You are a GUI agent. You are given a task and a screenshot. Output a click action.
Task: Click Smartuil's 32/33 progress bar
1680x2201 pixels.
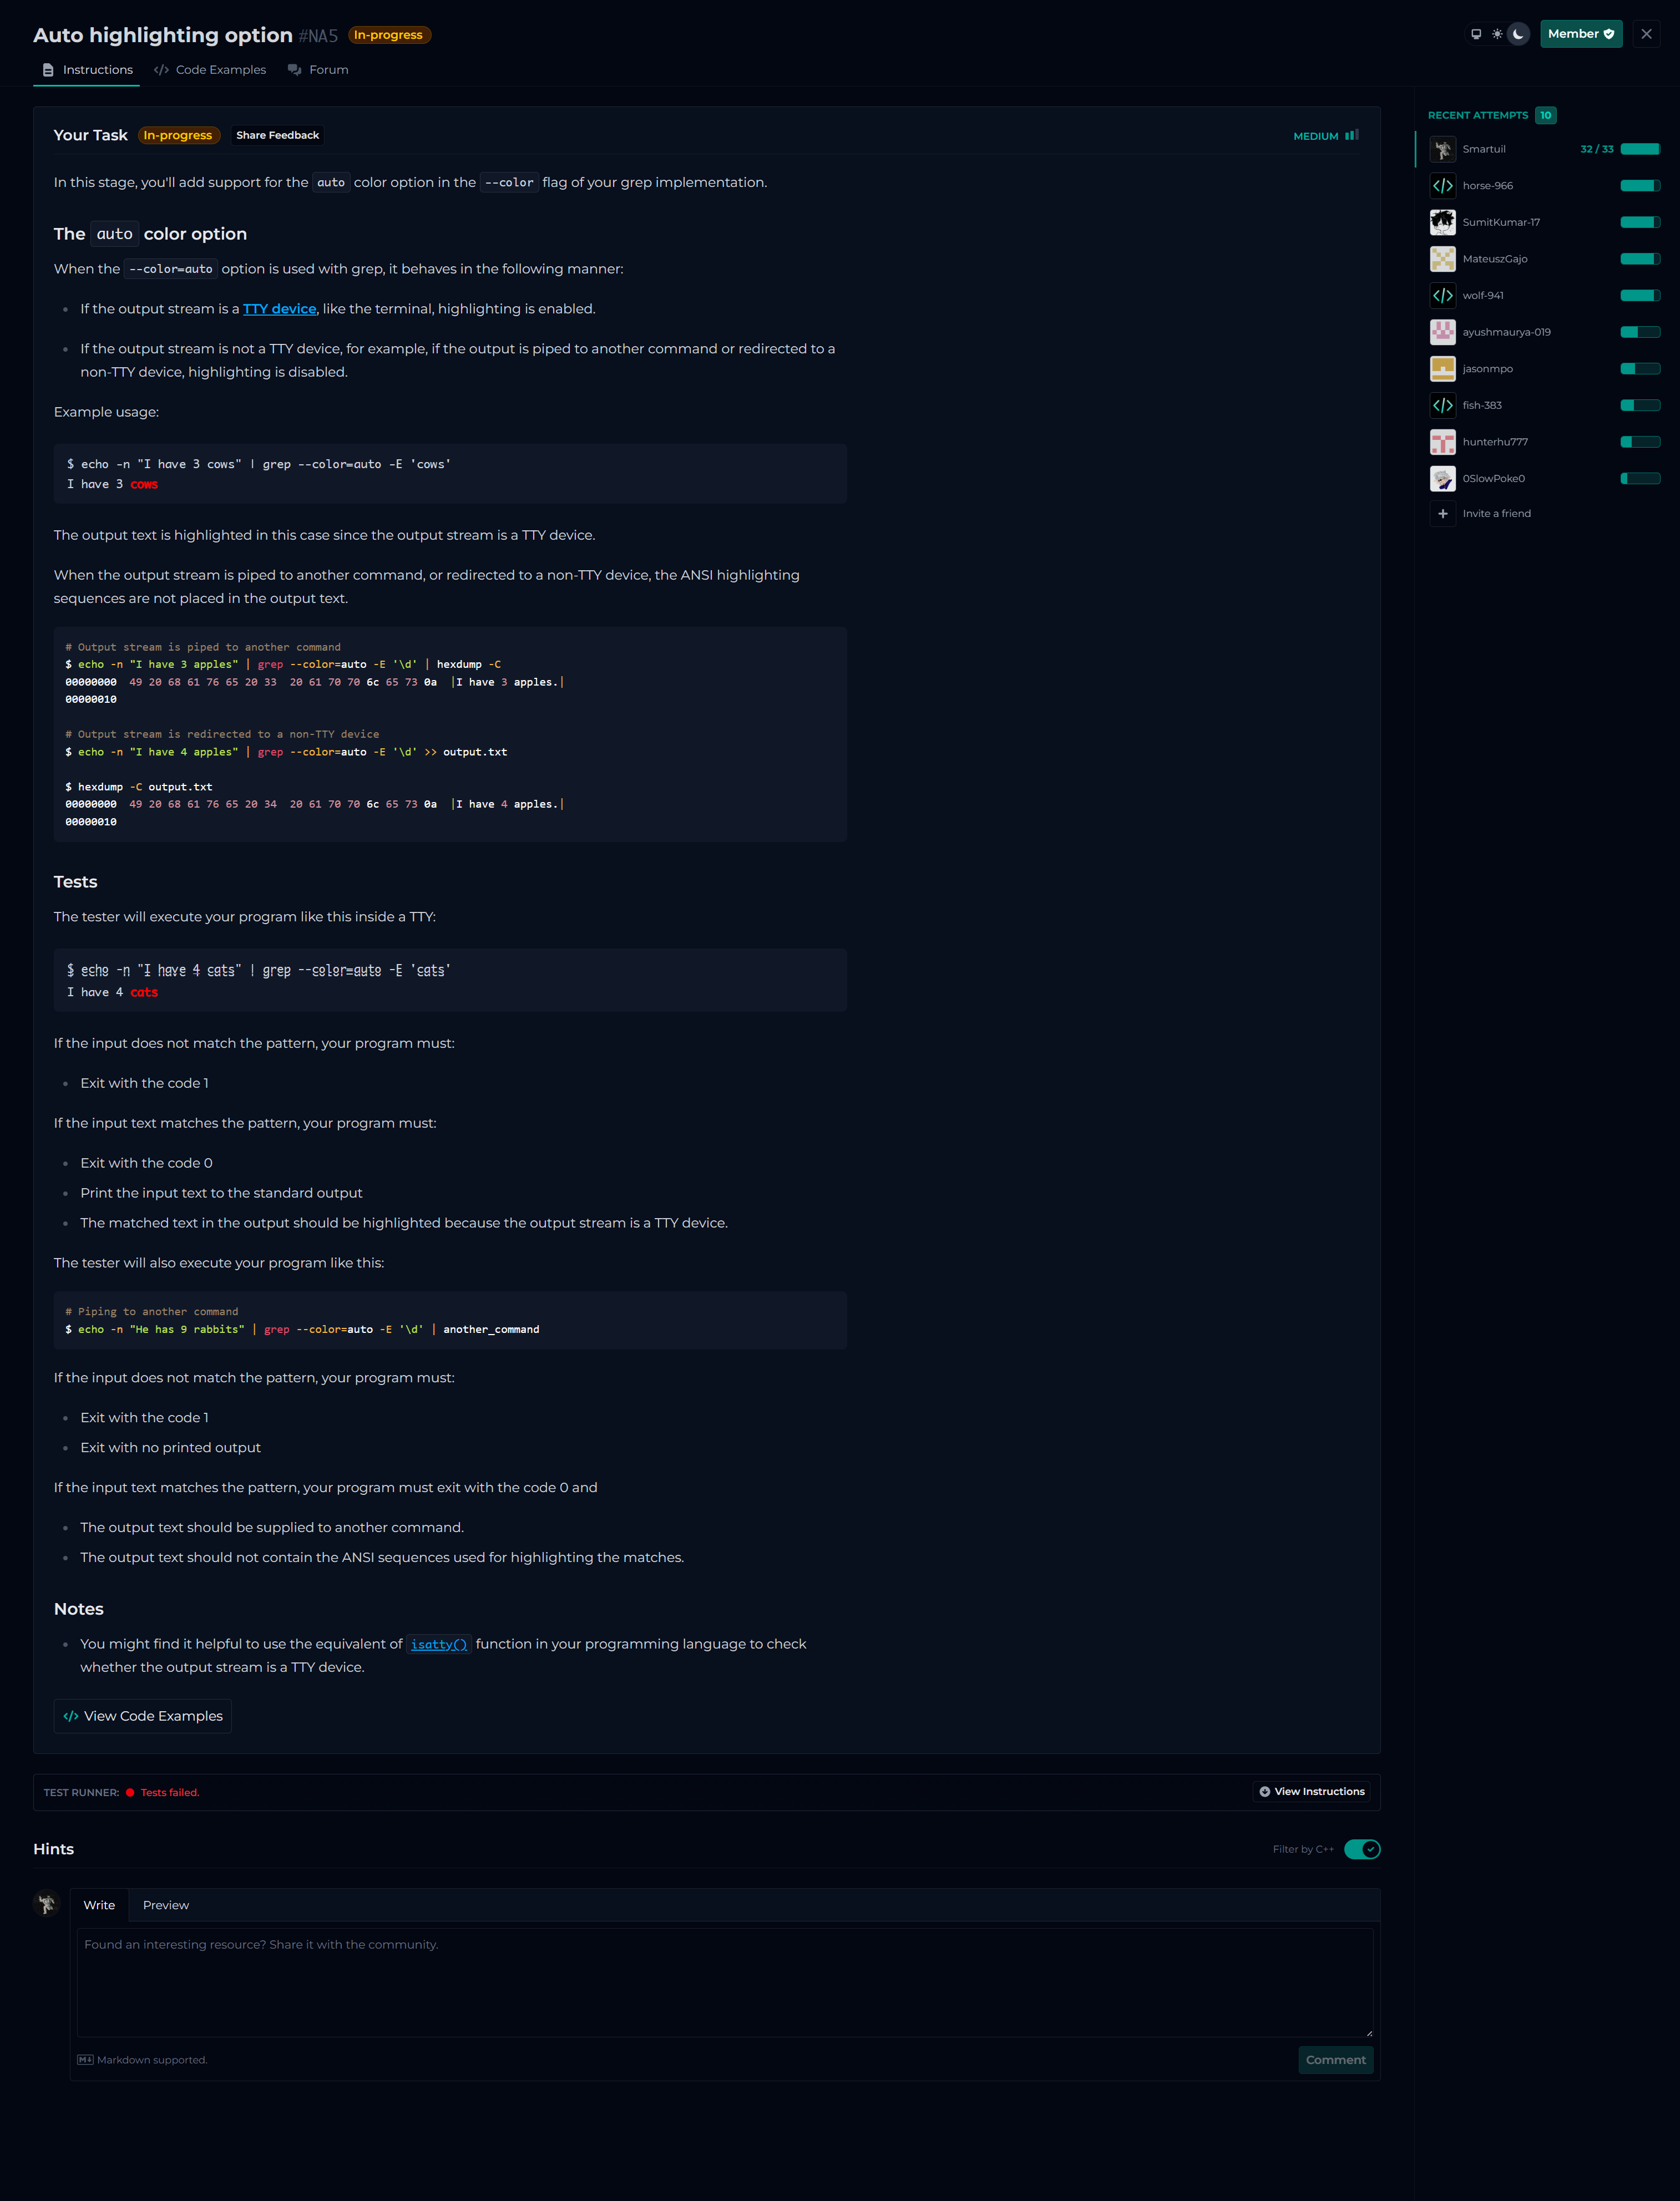1639,149
